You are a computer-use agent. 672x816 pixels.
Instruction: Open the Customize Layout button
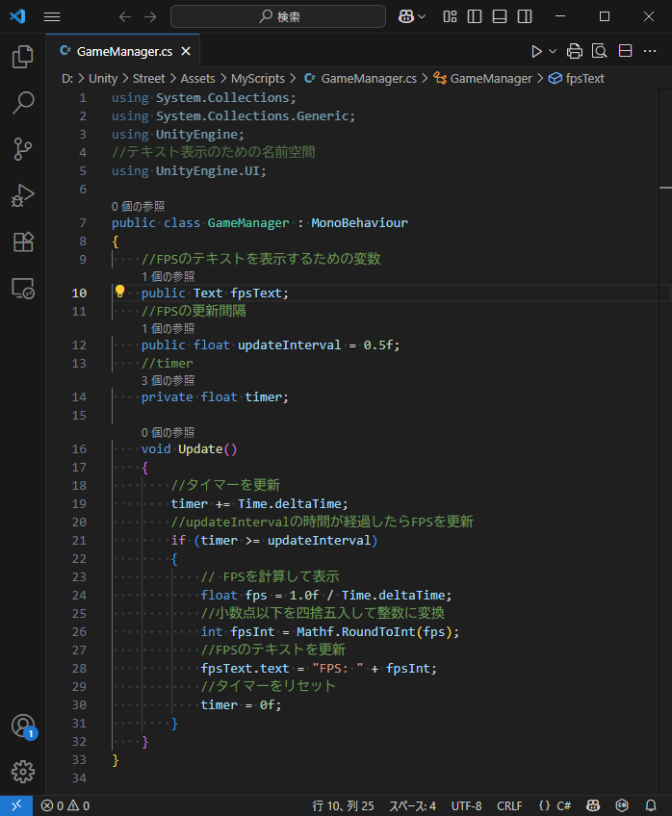450,16
